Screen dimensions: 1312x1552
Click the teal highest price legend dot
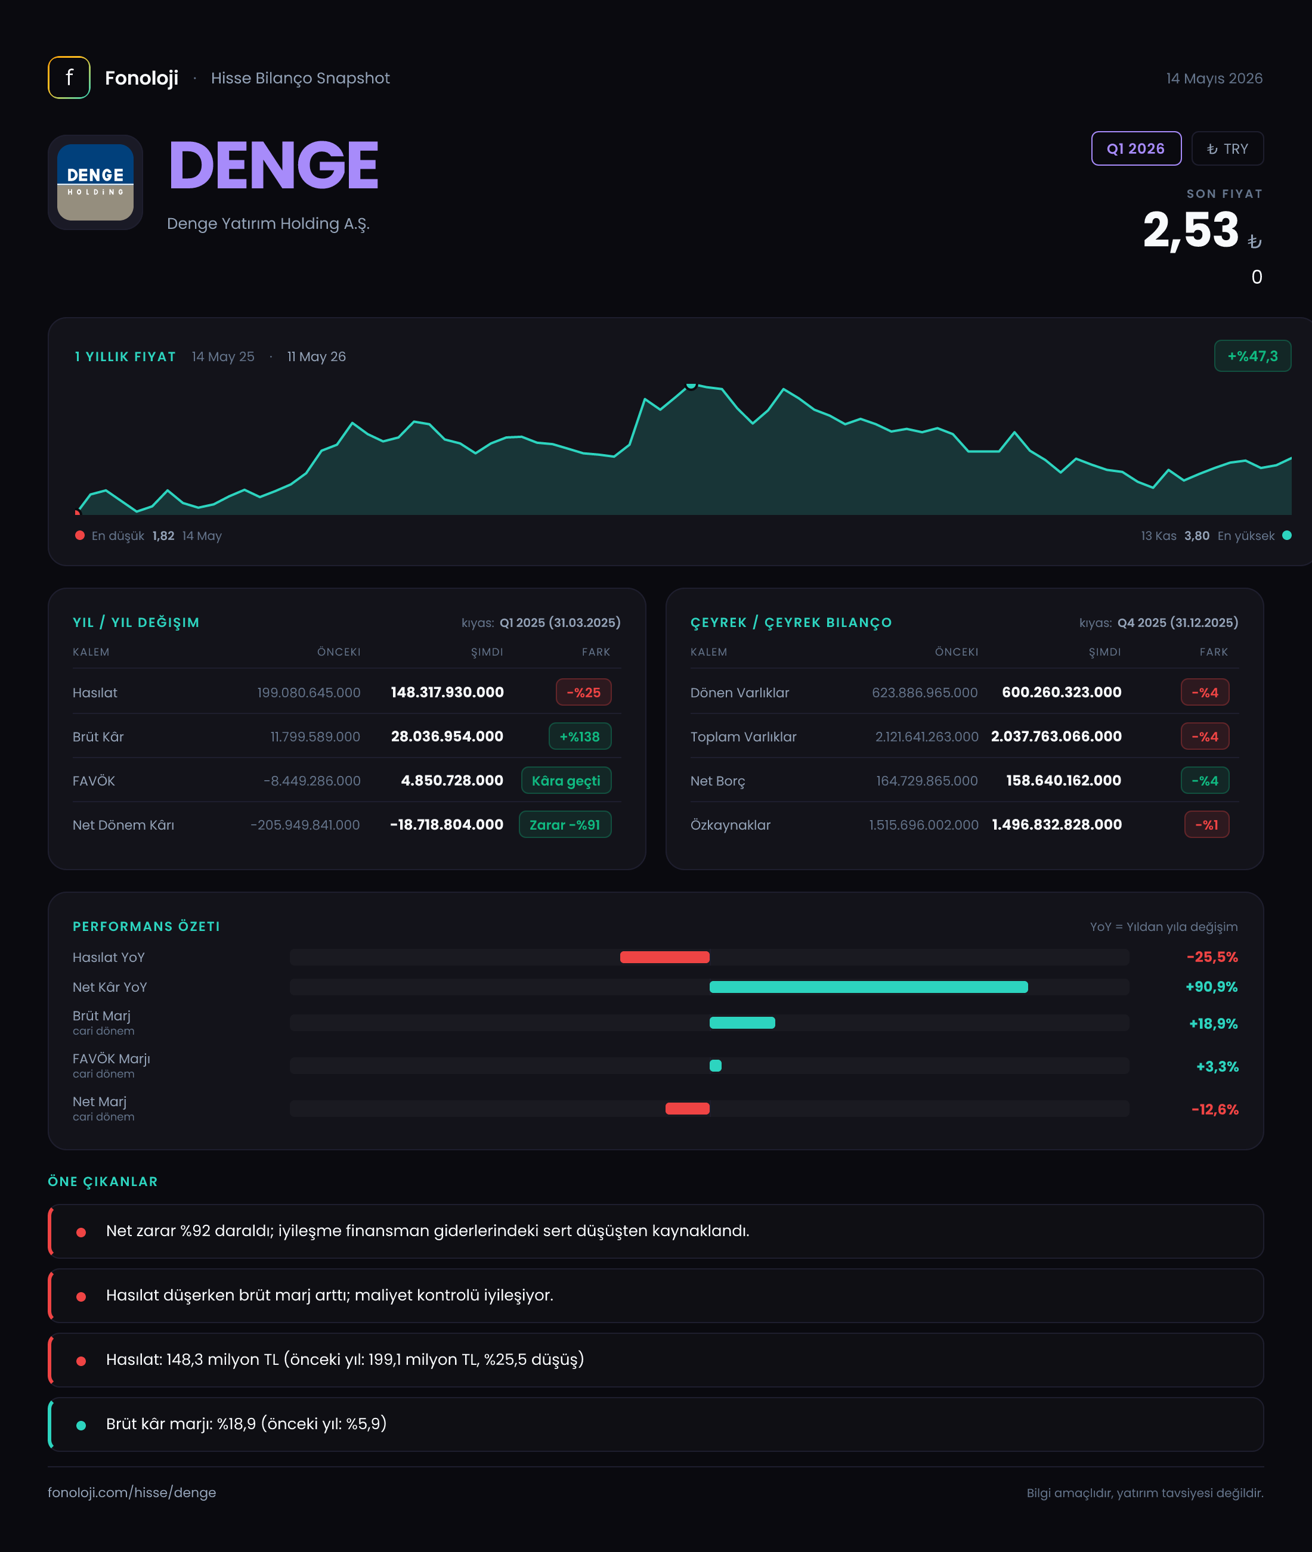point(1287,535)
